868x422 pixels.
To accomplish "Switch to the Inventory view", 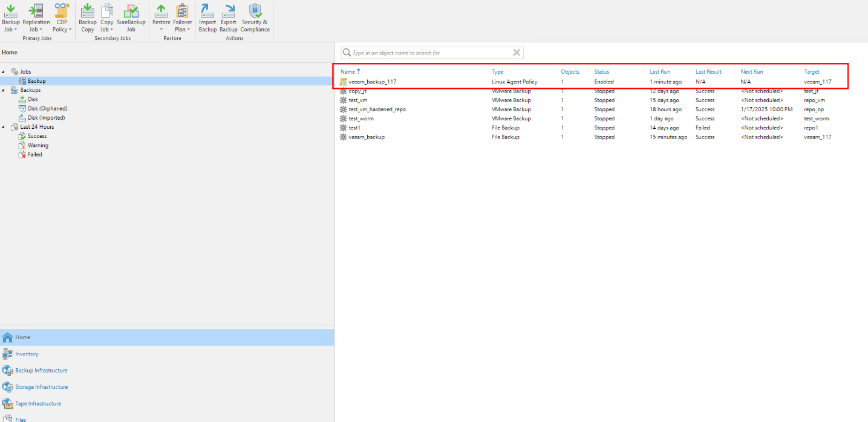I will click(27, 354).
